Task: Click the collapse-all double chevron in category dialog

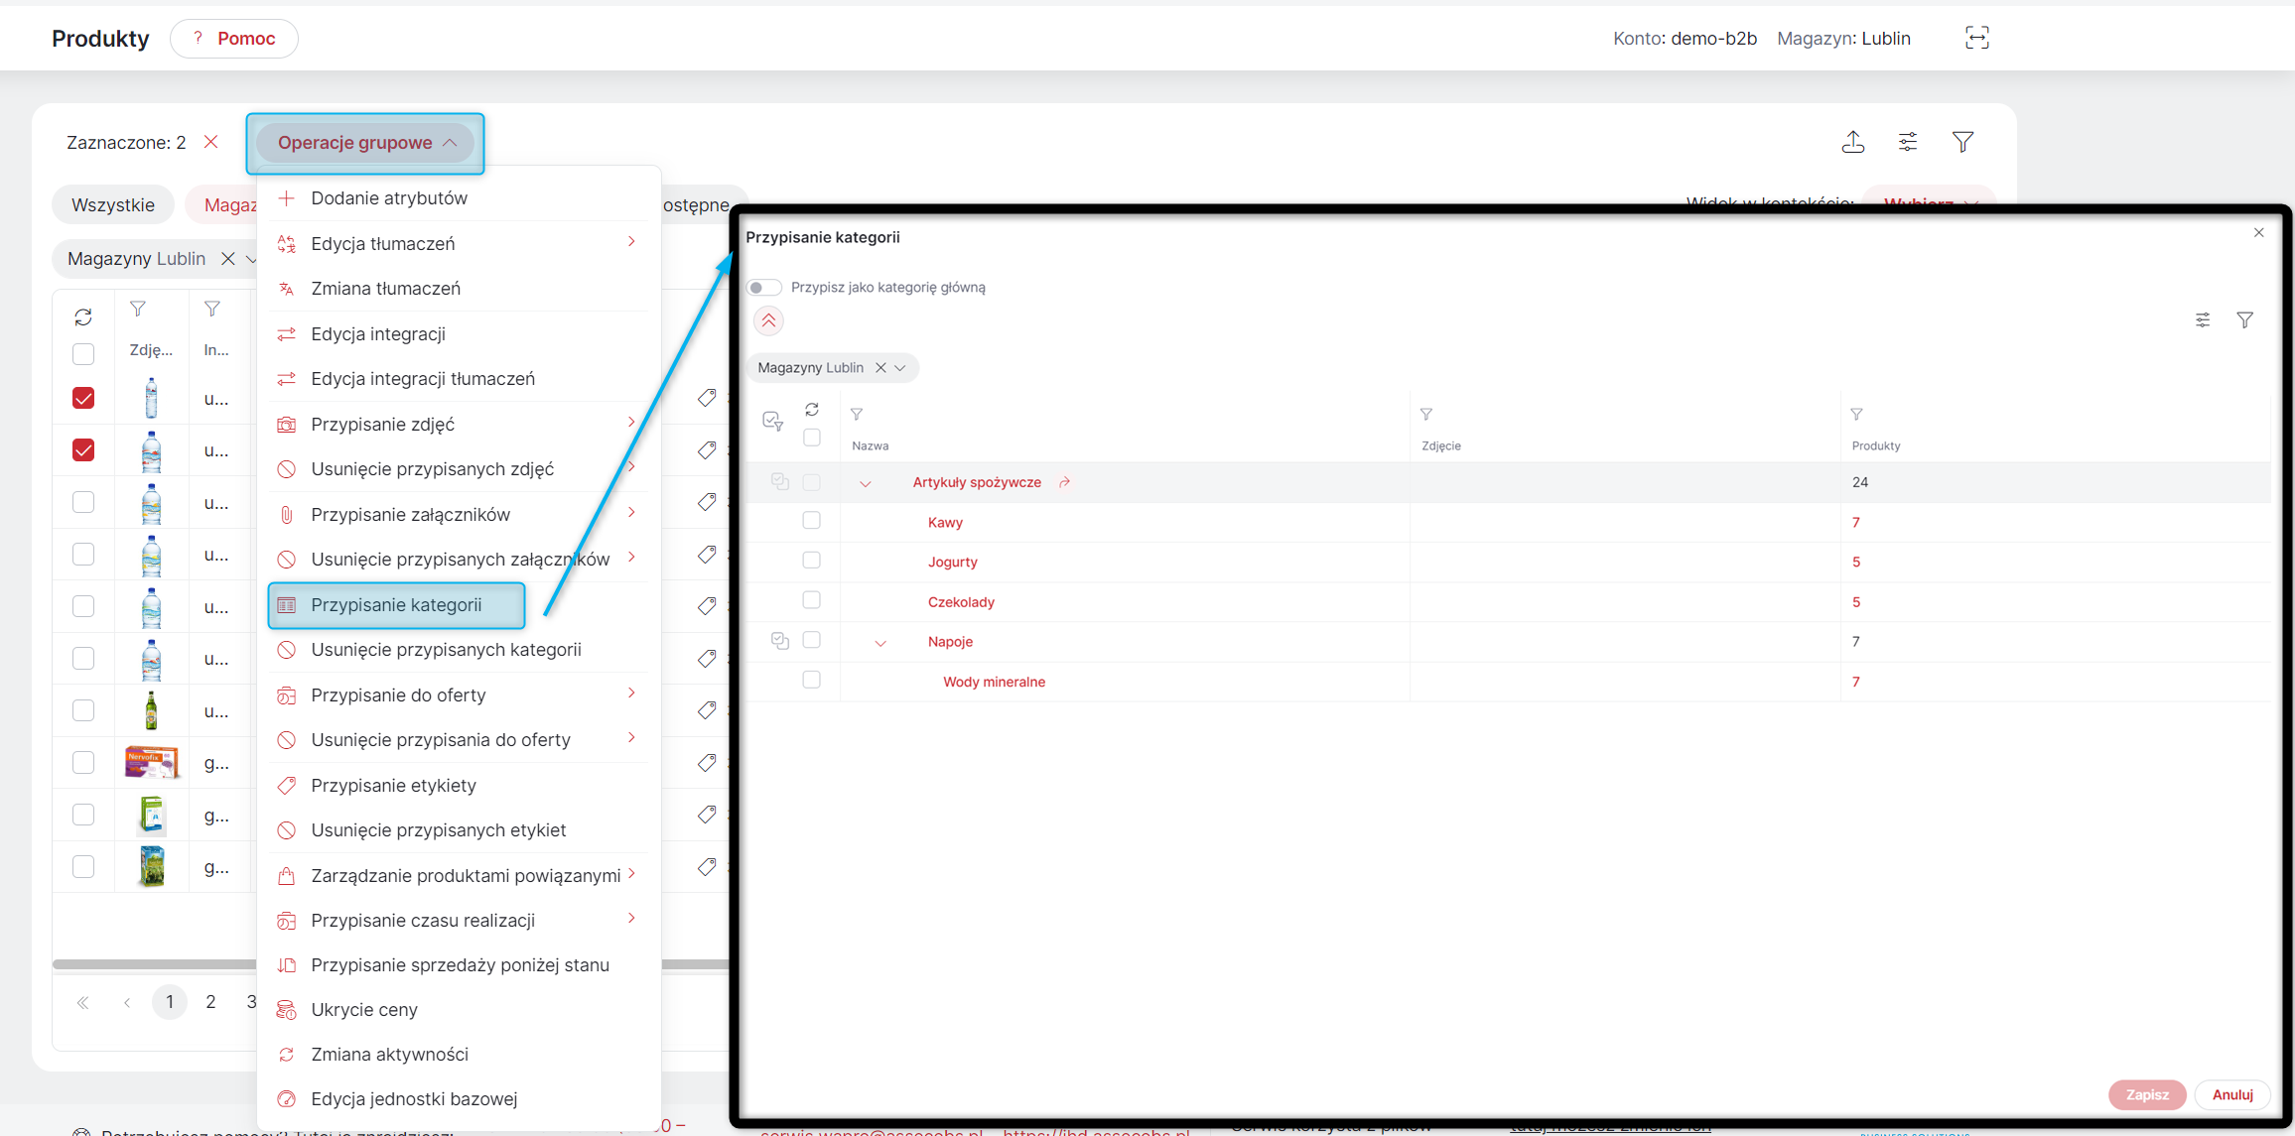Action: pos(768,320)
